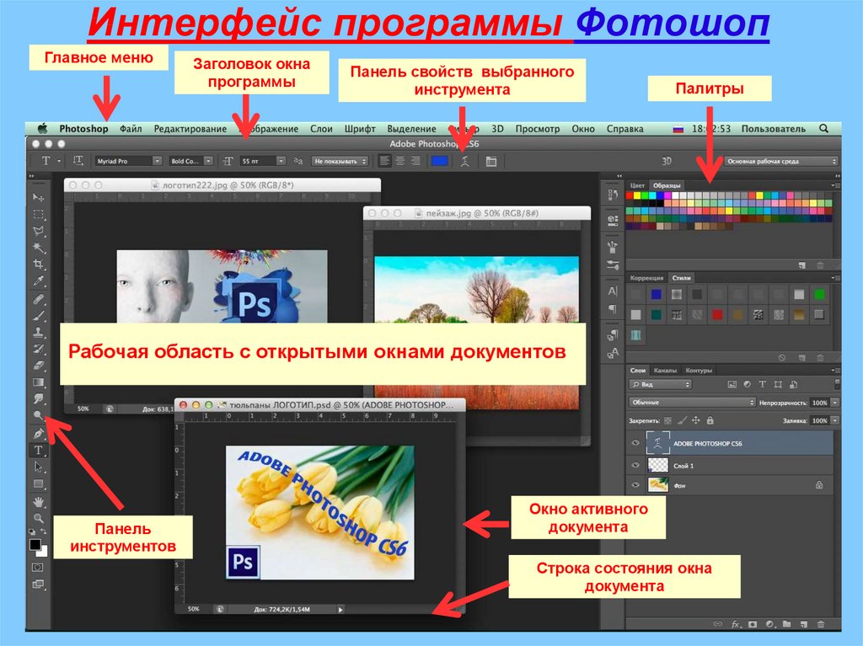Open the Файл menu

coord(131,129)
